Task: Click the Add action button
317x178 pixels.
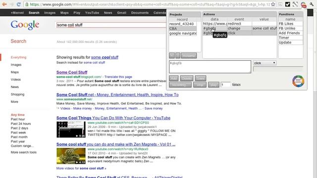Action: (174, 78)
